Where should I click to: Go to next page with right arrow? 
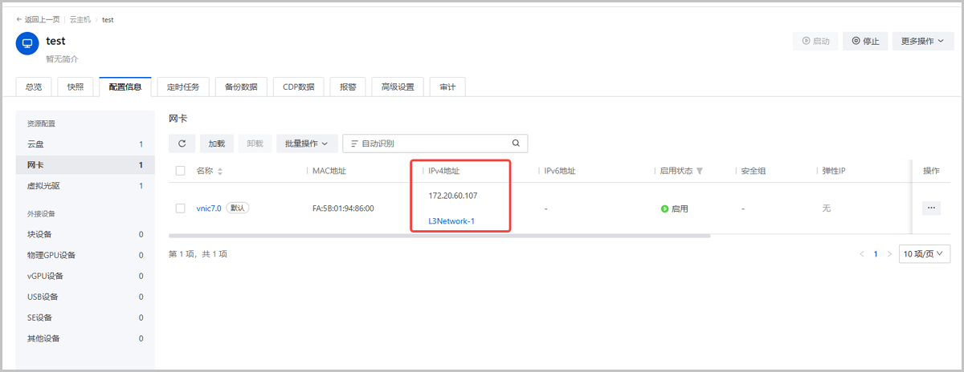(x=889, y=254)
